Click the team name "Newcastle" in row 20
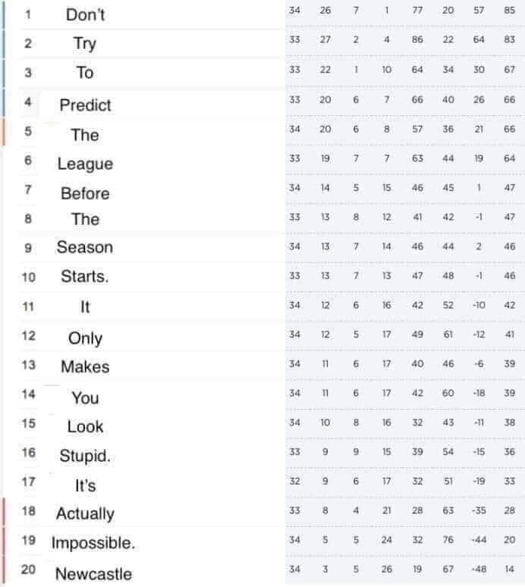Viewport: 525px width, 587px height. [x=93, y=573]
